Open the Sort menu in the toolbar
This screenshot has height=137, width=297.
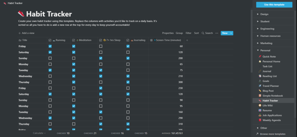(x=196, y=33)
